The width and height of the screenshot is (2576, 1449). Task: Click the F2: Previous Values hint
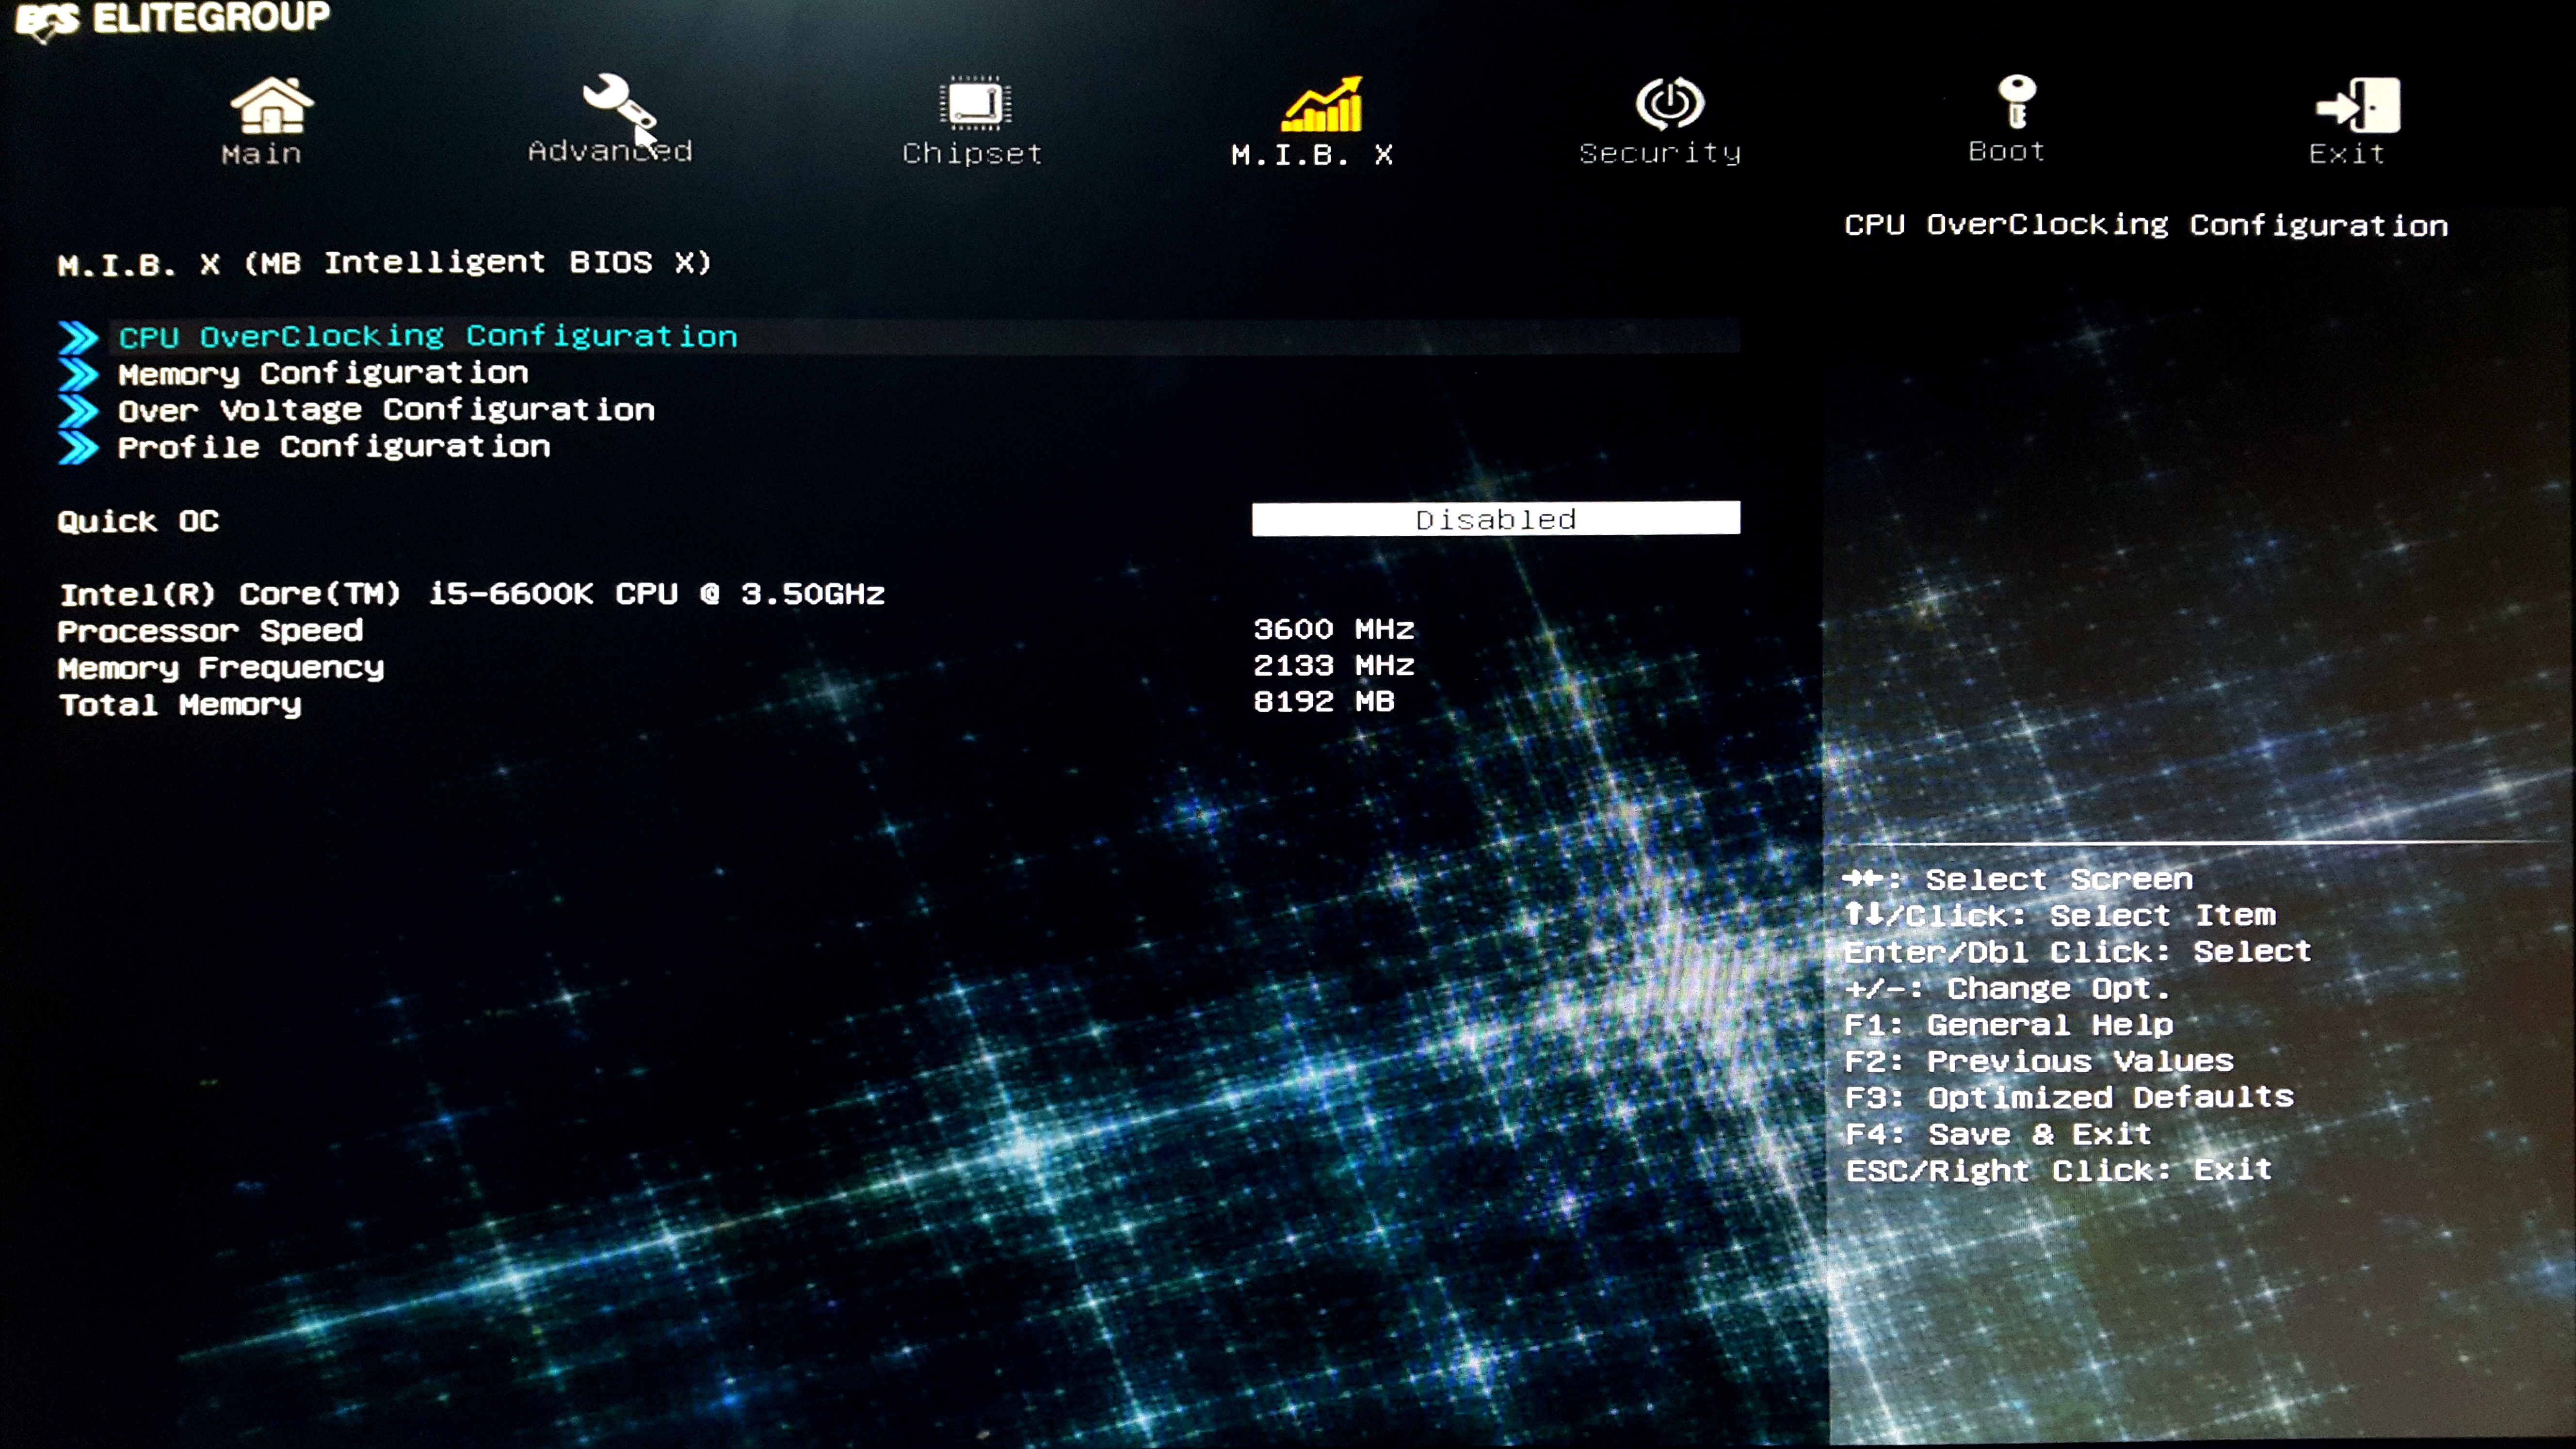point(2039,1062)
